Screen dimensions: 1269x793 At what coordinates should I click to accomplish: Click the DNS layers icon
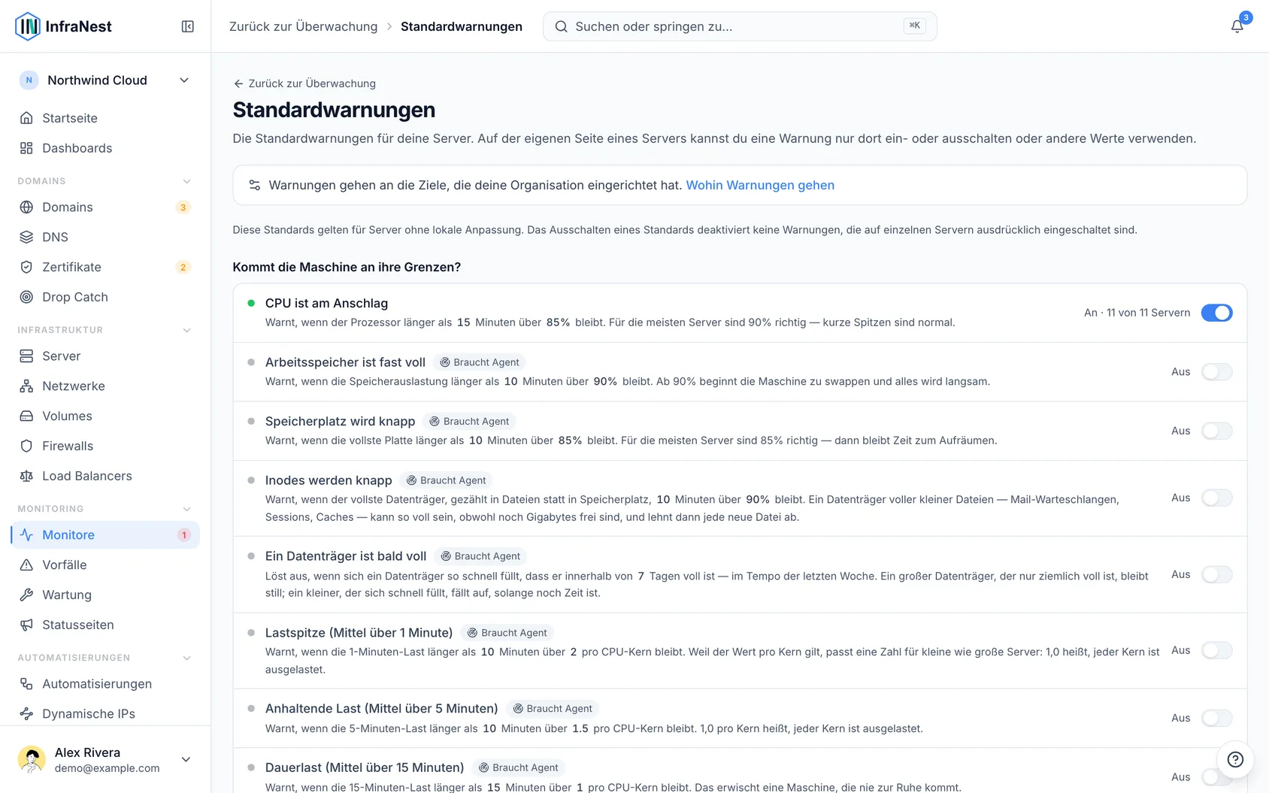click(26, 237)
